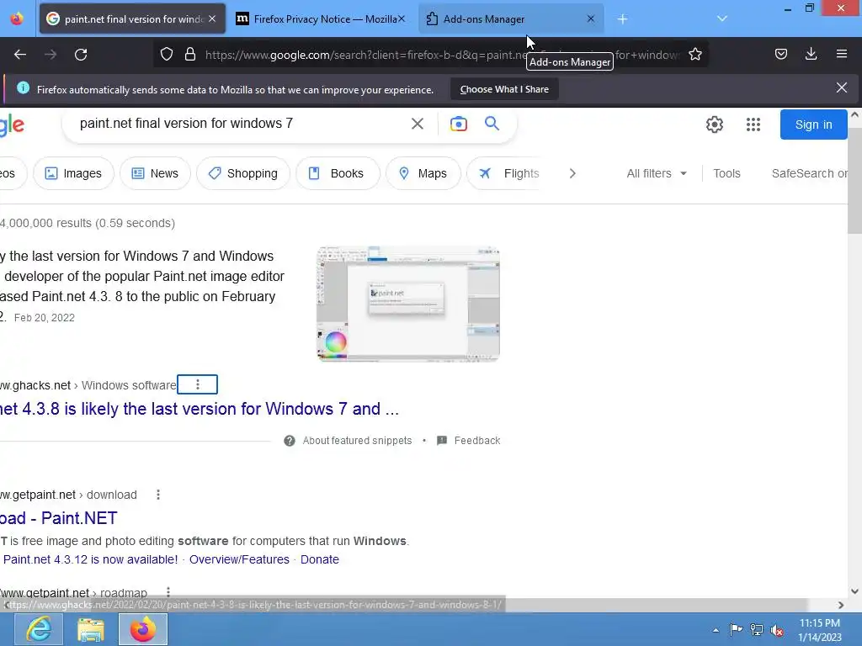Image resolution: width=862 pixels, height=646 pixels.
Task: Submit search with magnifier icon
Action: (x=492, y=123)
